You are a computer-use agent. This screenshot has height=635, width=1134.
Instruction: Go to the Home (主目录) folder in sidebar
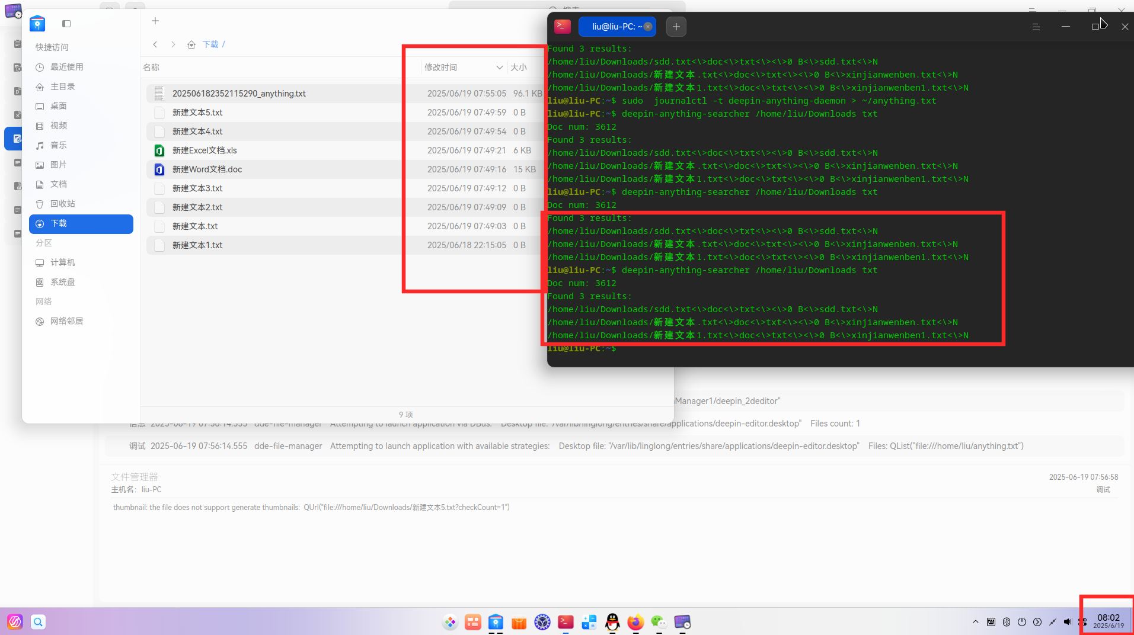pyautogui.click(x=81, y=86)
